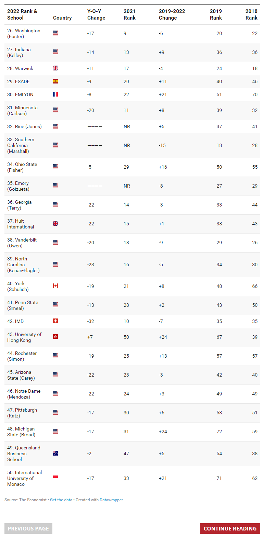Screen dimensions: 263x537
Task: Click the Y-O-Y Change column header
Action: pyautogui.click(x=96, y=14)
